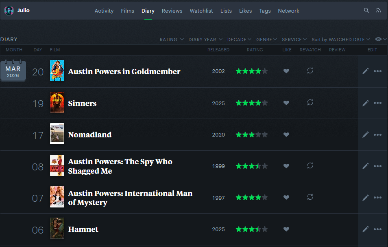Click rewatch icon for International Man of Mystery

[x=310, y=197]
